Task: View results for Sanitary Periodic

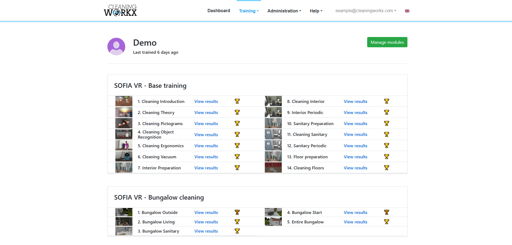Action: point(356,146)
